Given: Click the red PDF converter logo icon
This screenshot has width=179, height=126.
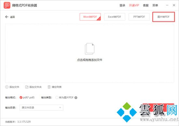Looking at the screenshot, I should pyautogui.click(x=7, y=5).
